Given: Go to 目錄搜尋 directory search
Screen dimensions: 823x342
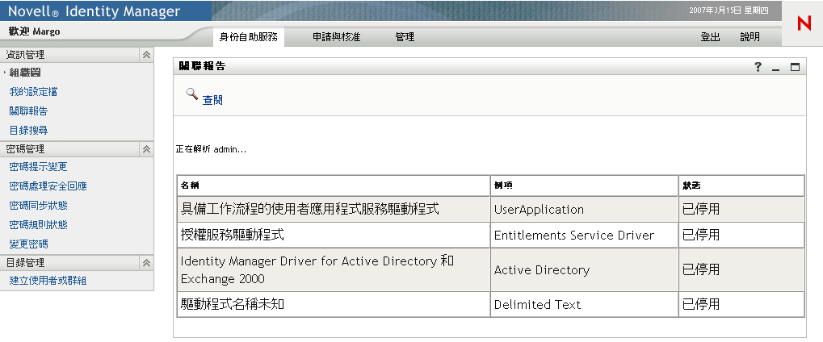Looking at the screenshot, I should pos(28,130).
